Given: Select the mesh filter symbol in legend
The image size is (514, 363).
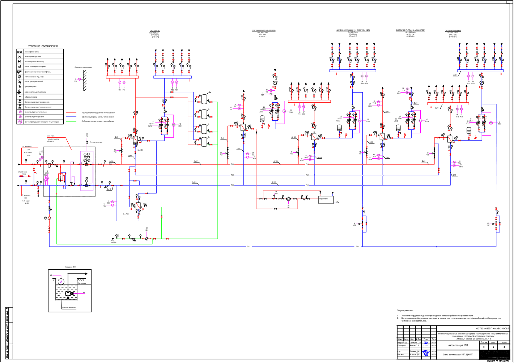Looking at the screenshot, I should [x=19, y=72].
